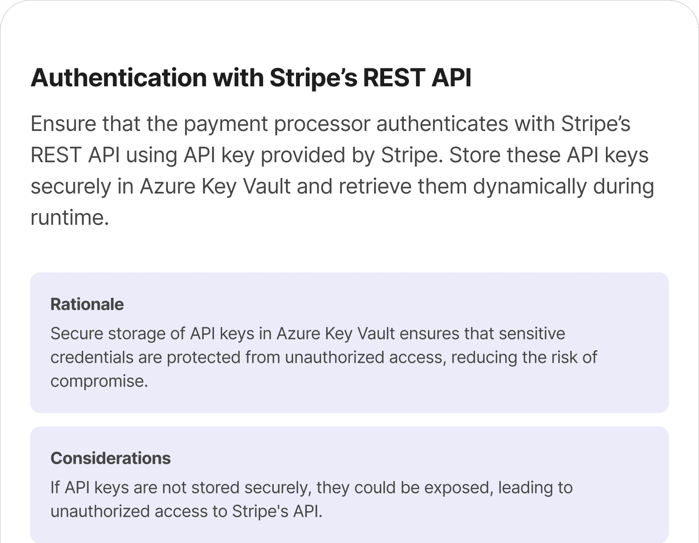The width and height of the screenshot is (699, 543).
Task: Click "Stripe's API." ending the Considerations text
Action: click(x=277, y=511)
